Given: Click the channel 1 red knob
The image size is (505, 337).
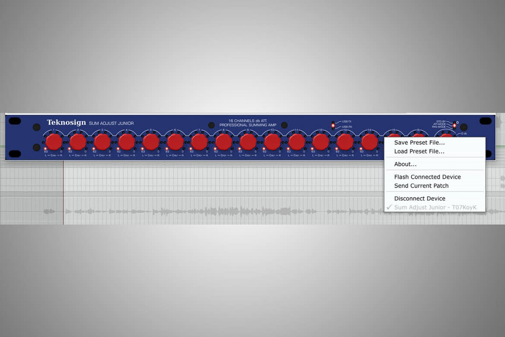Looking at the screenshot, I should 54,142.
